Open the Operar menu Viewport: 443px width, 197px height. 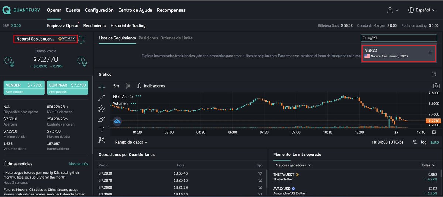coord(54,10)
